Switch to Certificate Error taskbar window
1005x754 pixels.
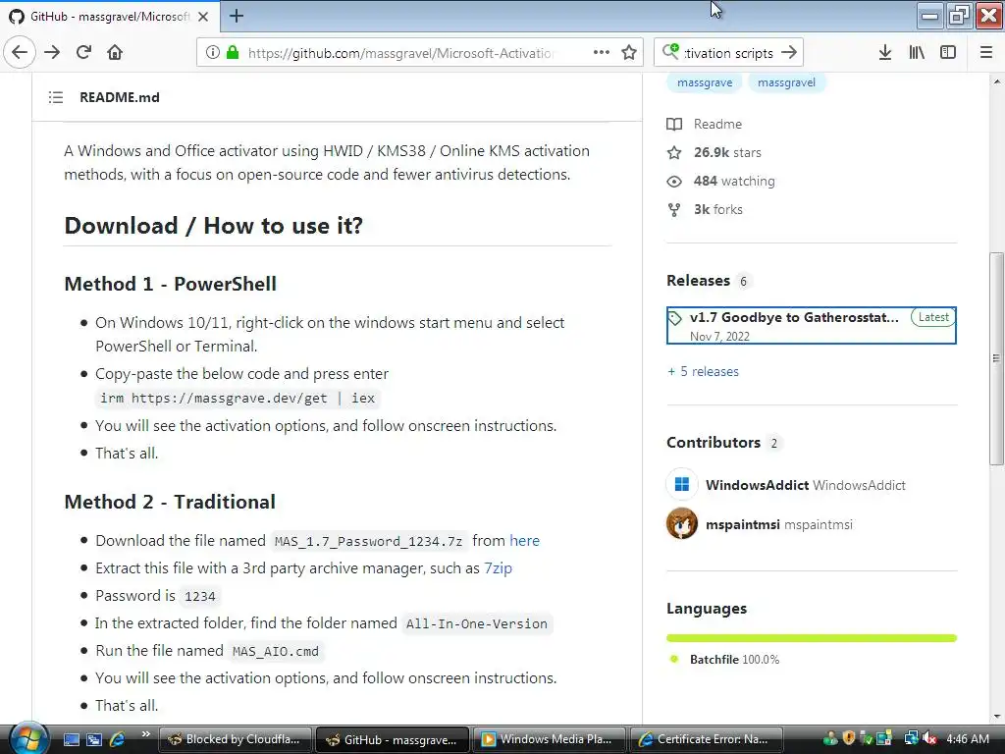(707, 739)
